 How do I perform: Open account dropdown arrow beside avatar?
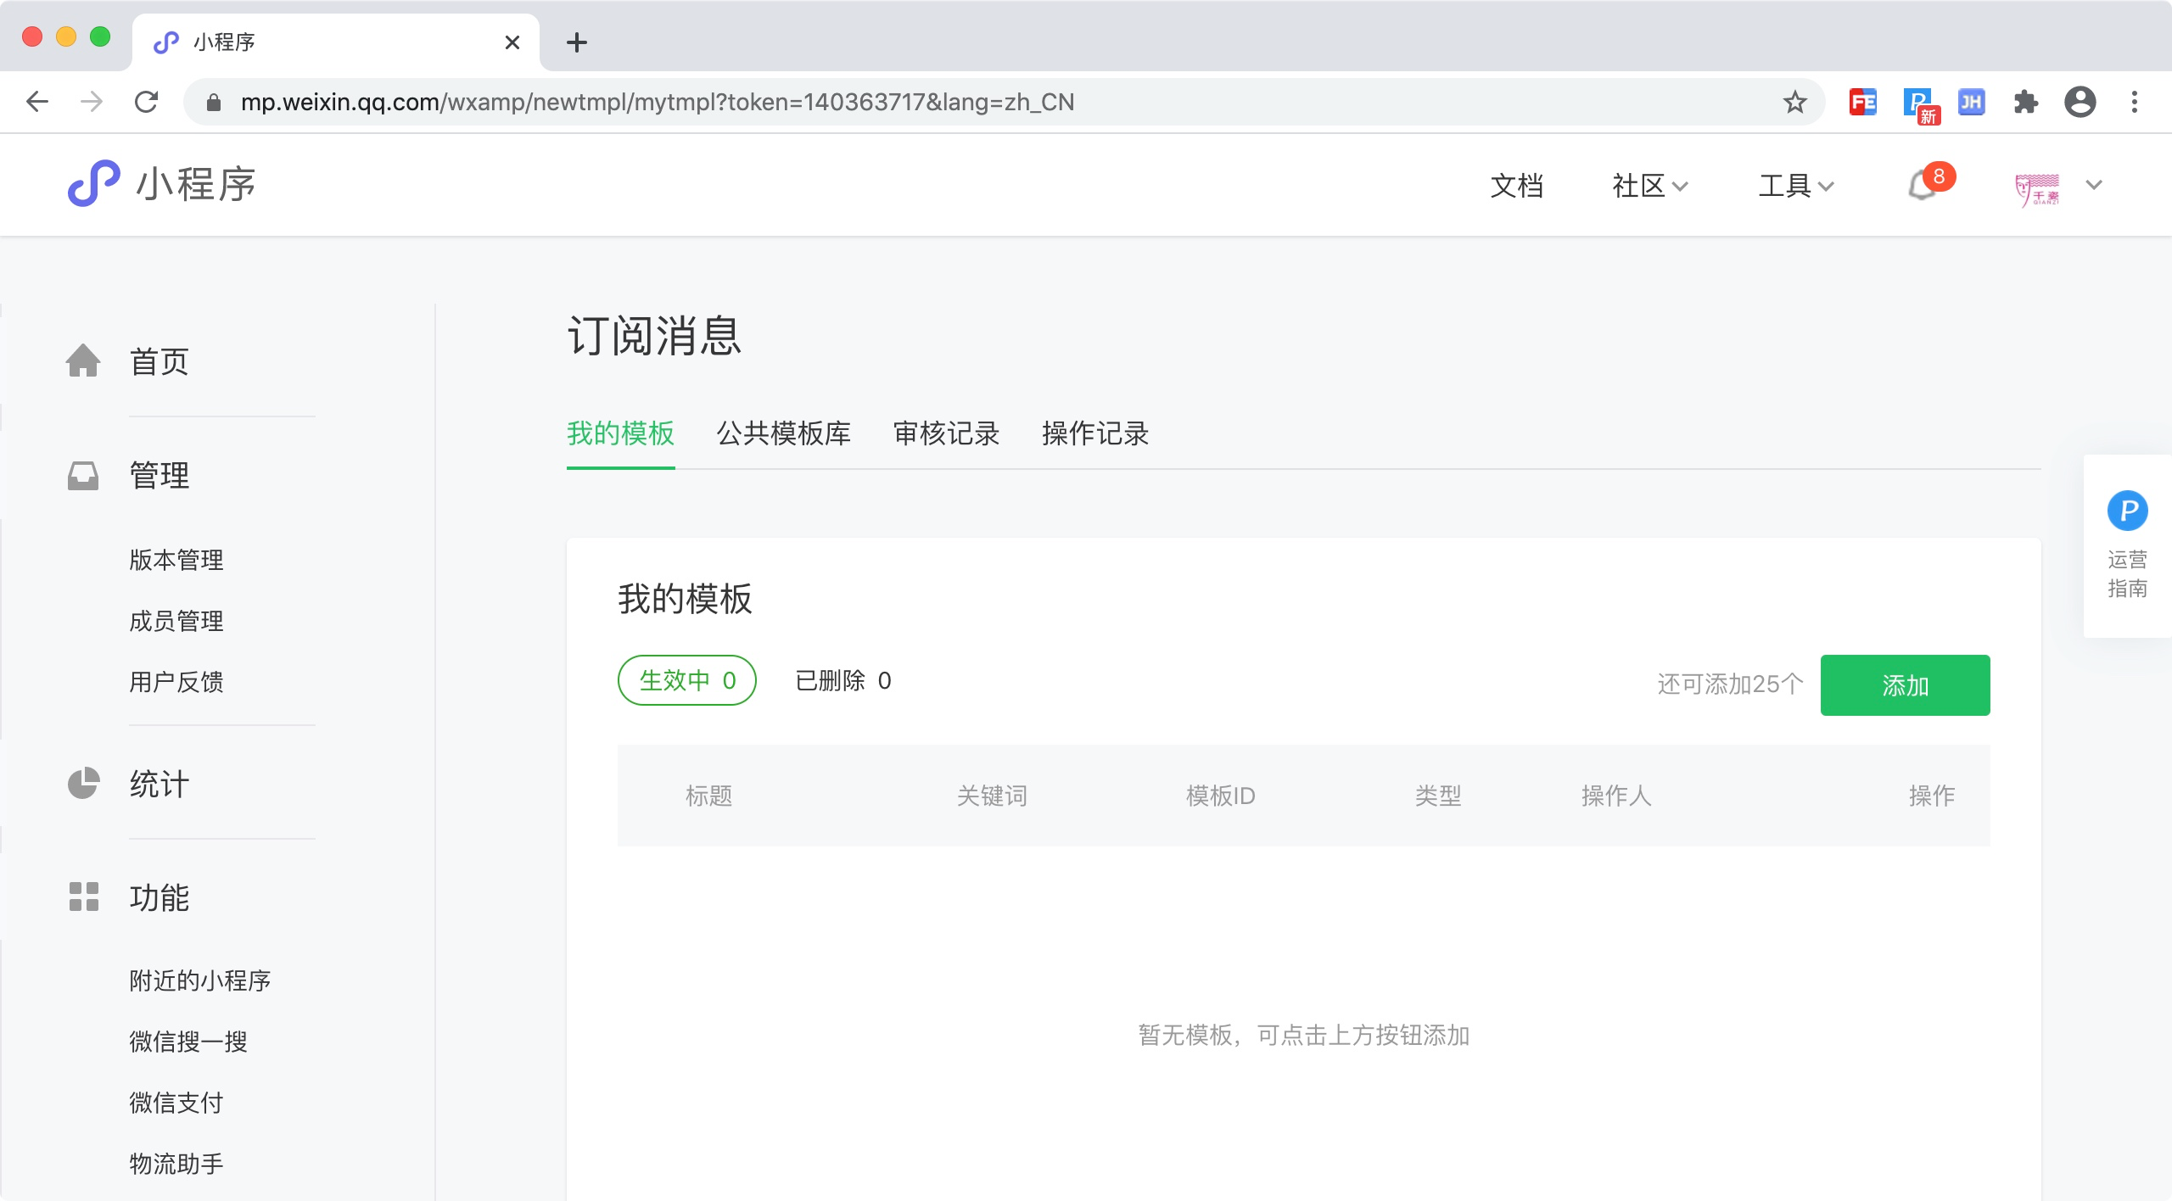coord(2093,185)
